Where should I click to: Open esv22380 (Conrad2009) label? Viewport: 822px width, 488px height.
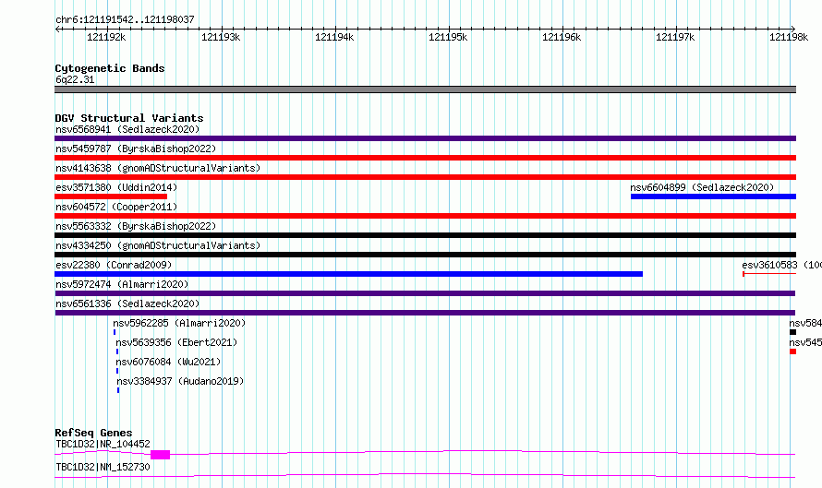(x=114, y=265)
